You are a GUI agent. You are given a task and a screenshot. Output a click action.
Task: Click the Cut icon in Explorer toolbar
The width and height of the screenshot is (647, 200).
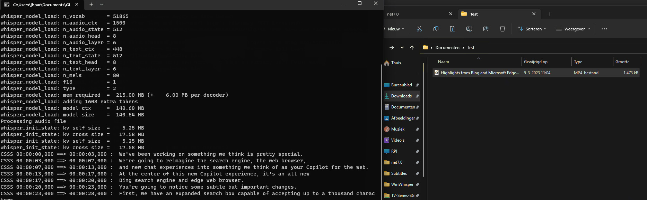point(419,29)
